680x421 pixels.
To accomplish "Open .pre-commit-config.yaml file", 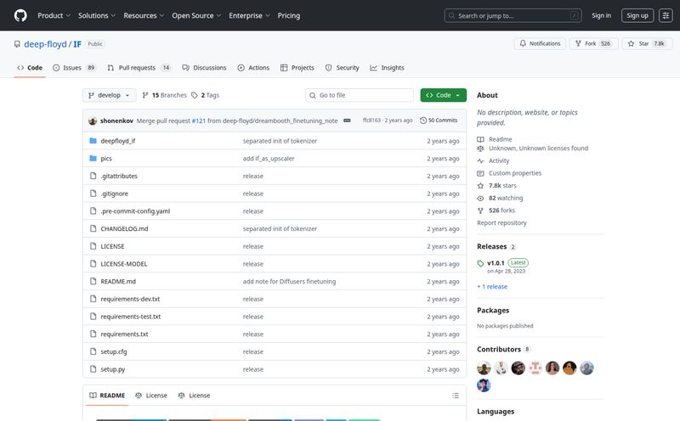I will pyautogui.click(x=135, y=211).
